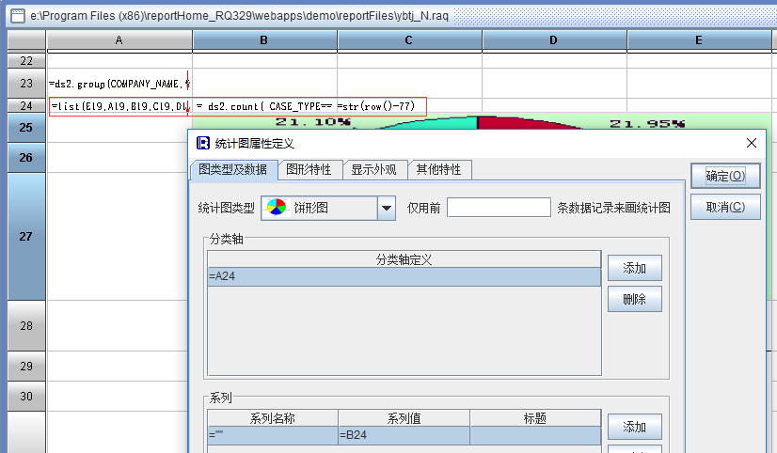The height and width of the screenshot is (453, 777).
Task: Open the 其他特性 tab
Action: (x=439, y=170)
